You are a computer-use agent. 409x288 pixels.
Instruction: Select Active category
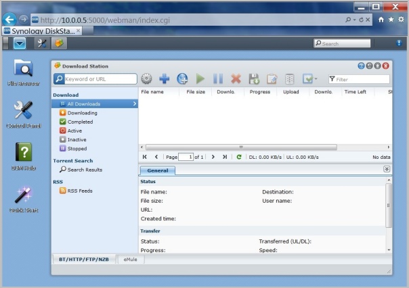[70, 130]
